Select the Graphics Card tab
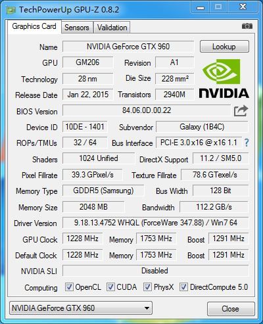The image size is (263, 324). click(34, 26)
